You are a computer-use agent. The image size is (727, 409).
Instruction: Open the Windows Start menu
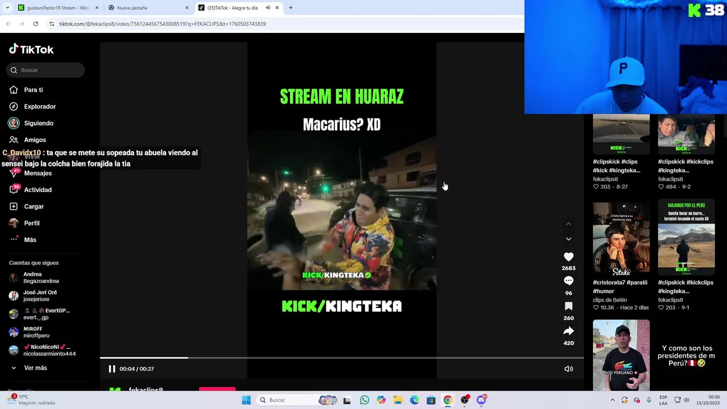tap(246, 400)
